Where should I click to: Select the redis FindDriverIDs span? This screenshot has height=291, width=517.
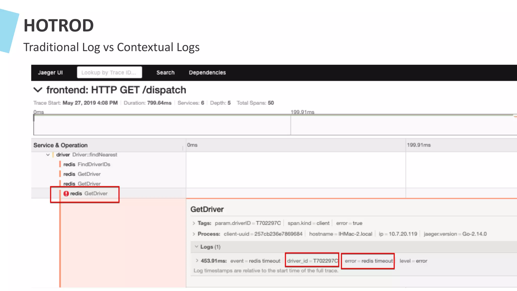click(x=87, y=164)
